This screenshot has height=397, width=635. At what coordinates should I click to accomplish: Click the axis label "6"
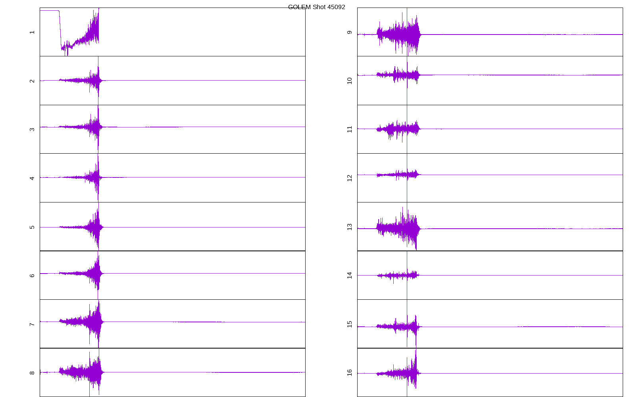[32, 276]
